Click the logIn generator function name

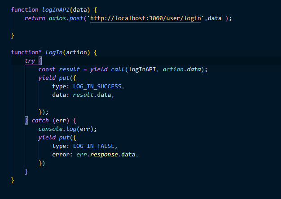tap(54, 52)
